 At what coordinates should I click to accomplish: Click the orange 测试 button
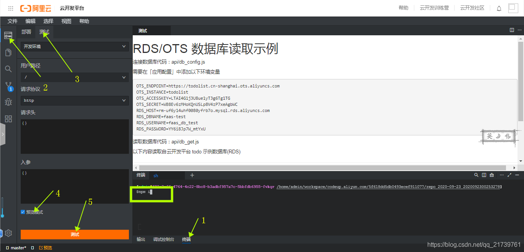point(75,234)
